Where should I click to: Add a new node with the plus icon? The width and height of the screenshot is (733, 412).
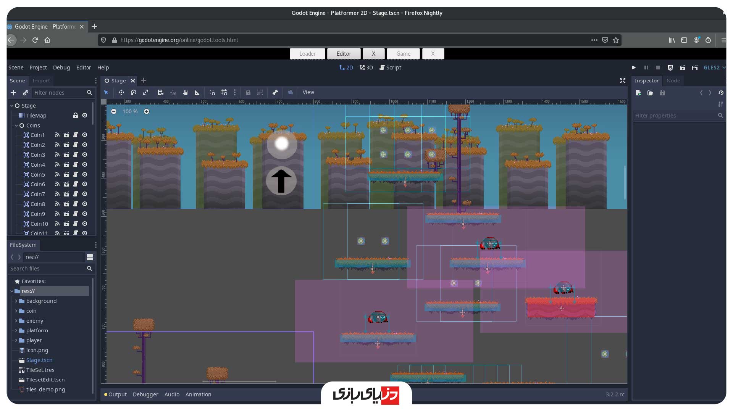tap(13, 93)
